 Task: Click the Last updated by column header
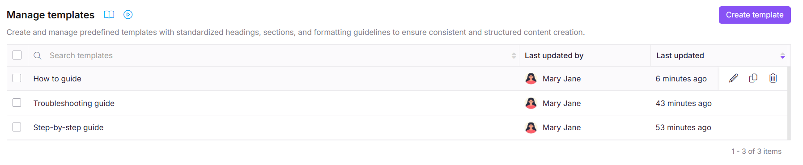pos(554,55)
